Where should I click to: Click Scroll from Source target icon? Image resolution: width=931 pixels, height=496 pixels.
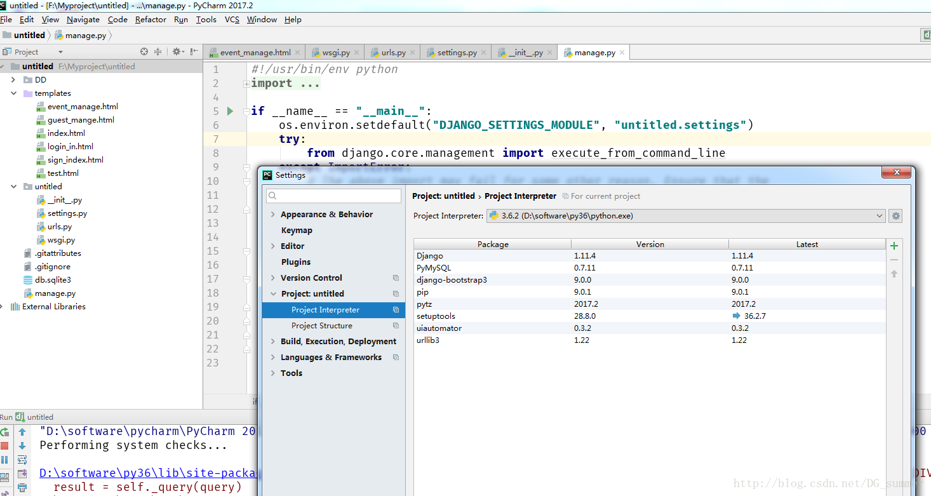click(144, 51)
